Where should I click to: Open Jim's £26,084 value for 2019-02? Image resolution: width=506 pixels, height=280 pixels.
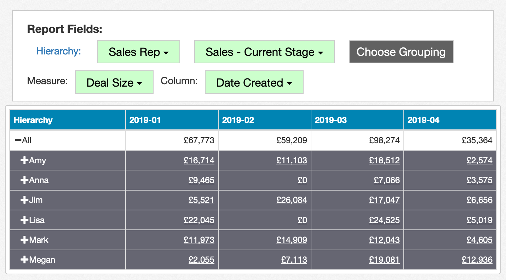coord(292,200)
